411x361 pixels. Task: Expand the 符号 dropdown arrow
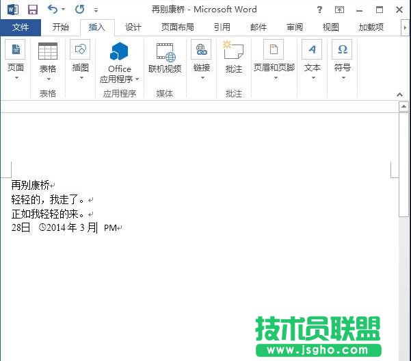click(x=343, y=77)
